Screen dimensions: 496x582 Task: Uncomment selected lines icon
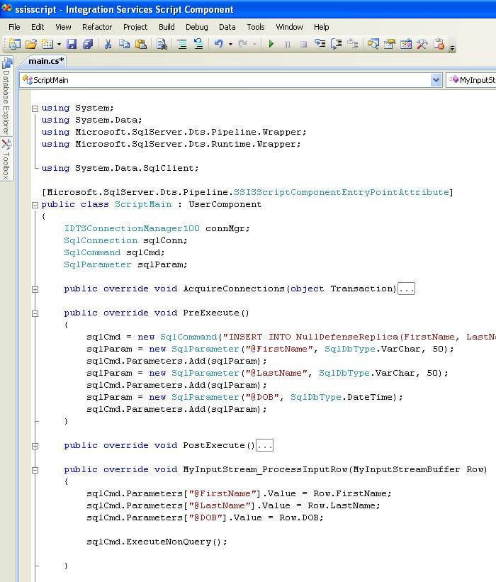point(198,44)
